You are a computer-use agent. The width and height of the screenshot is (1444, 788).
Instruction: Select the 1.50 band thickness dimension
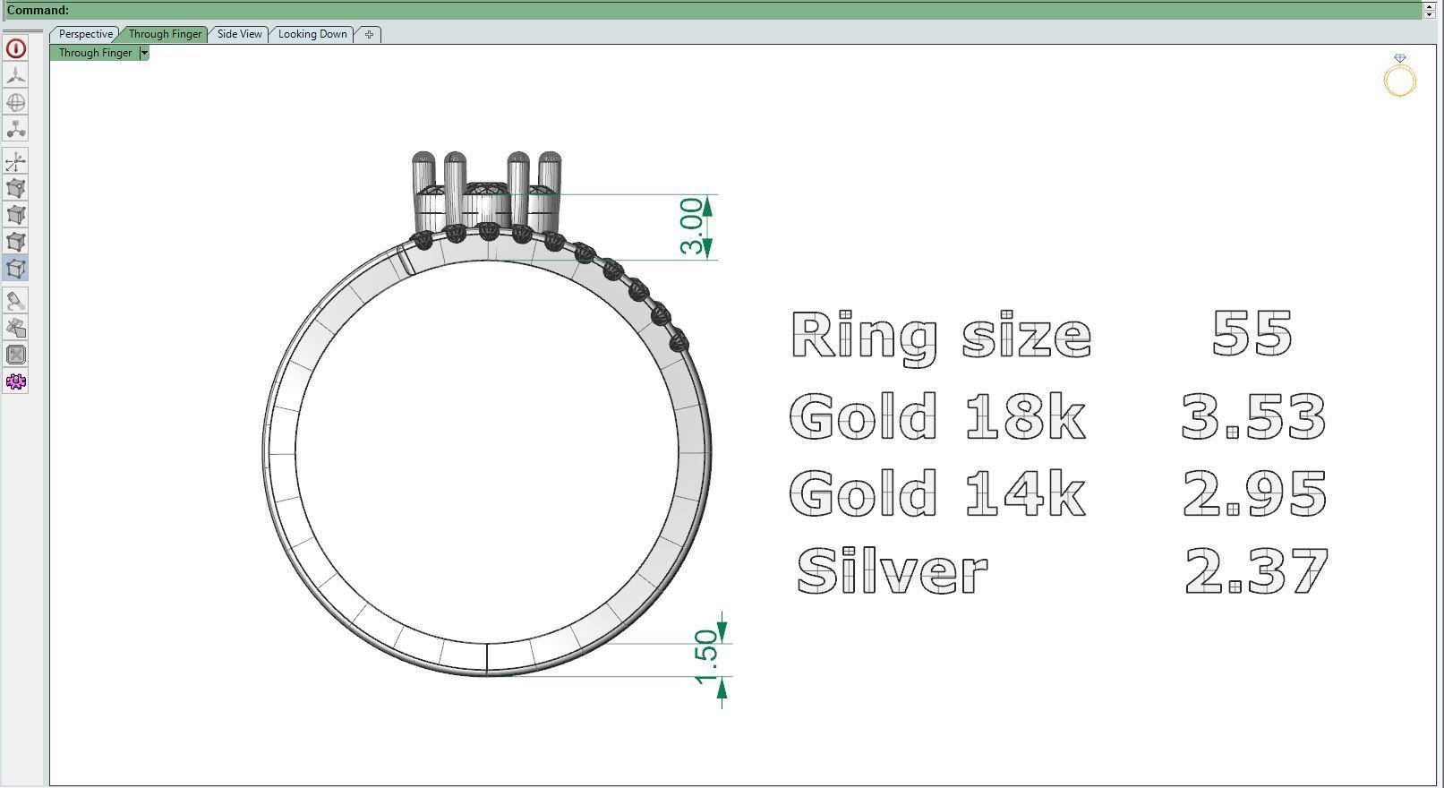click(x=705, y=656)
